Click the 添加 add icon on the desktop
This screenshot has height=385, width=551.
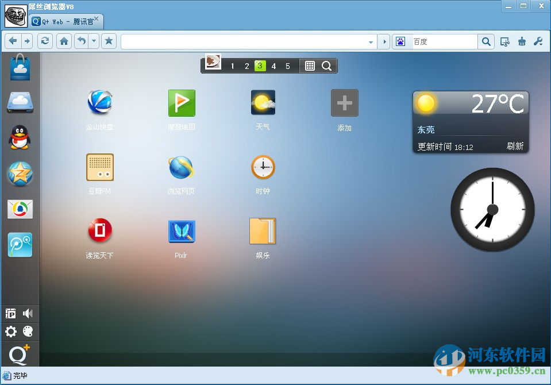pyautogui.click(x=344, y=103)
